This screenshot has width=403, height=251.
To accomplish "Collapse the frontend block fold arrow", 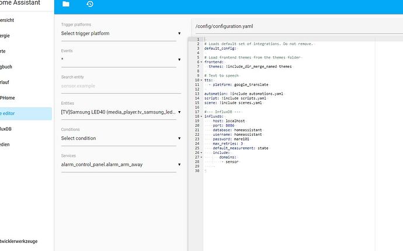I will click(201, 62).
